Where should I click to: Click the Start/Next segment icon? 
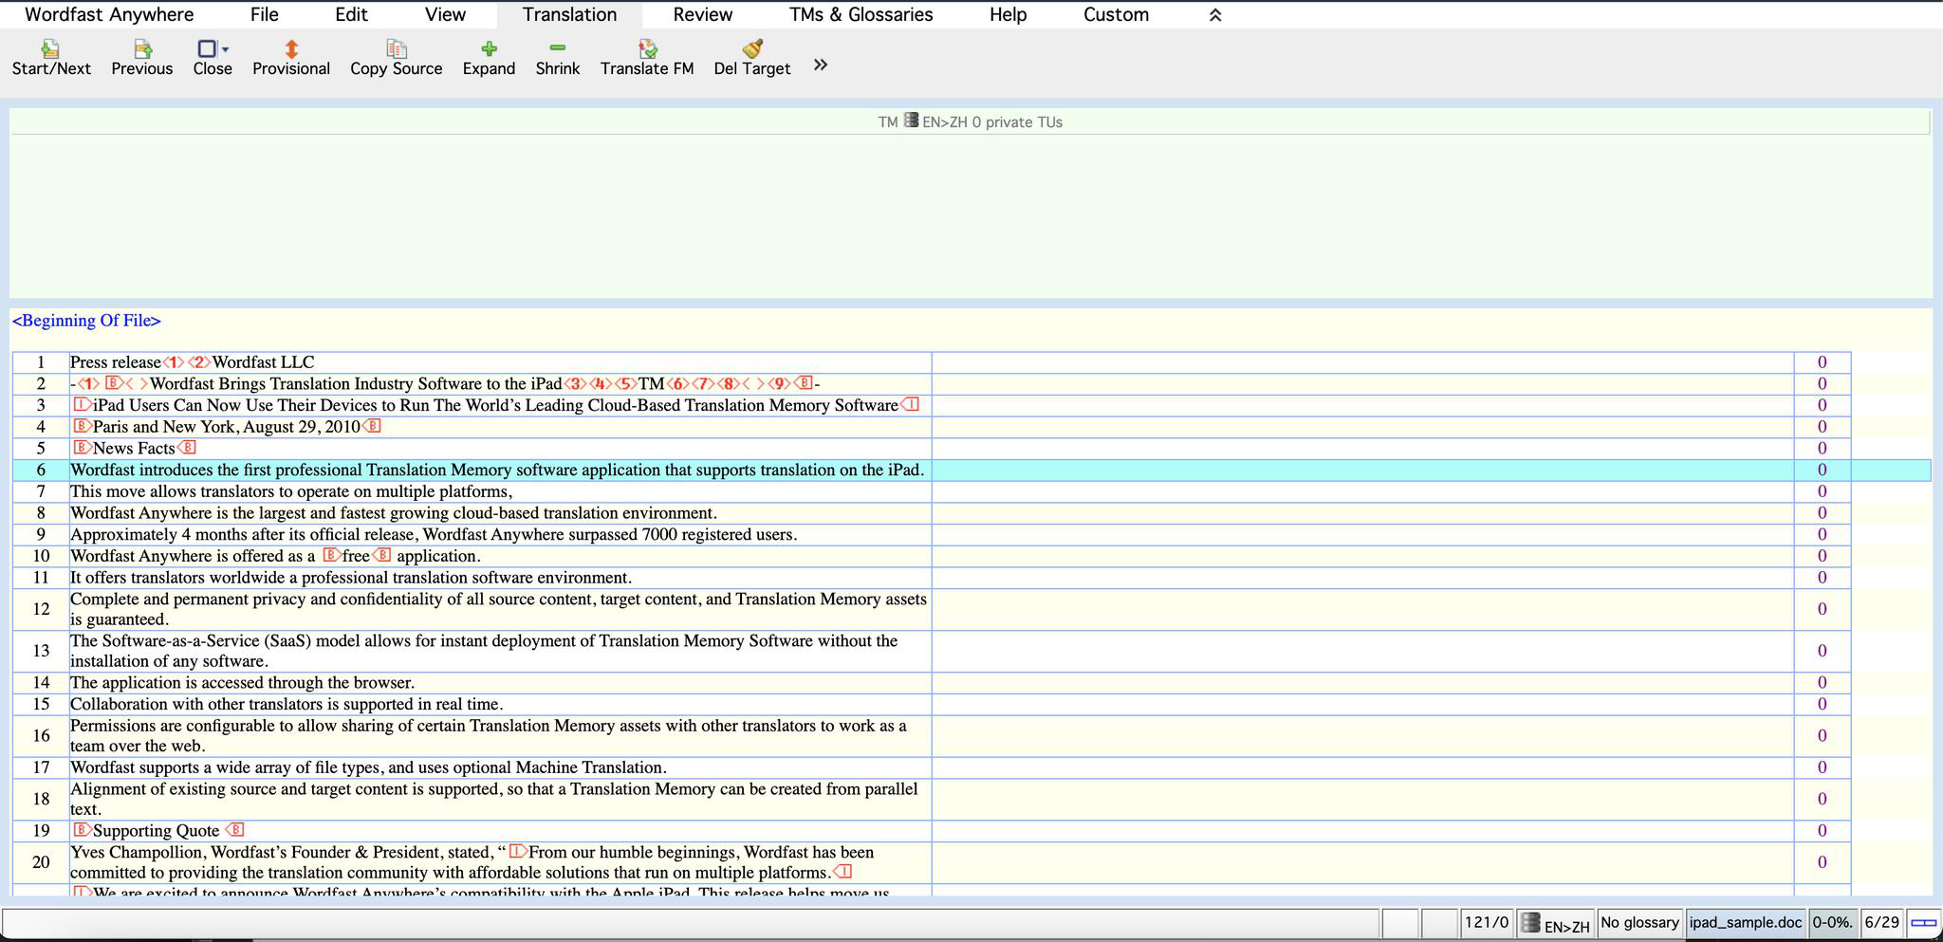click(50, 47)
